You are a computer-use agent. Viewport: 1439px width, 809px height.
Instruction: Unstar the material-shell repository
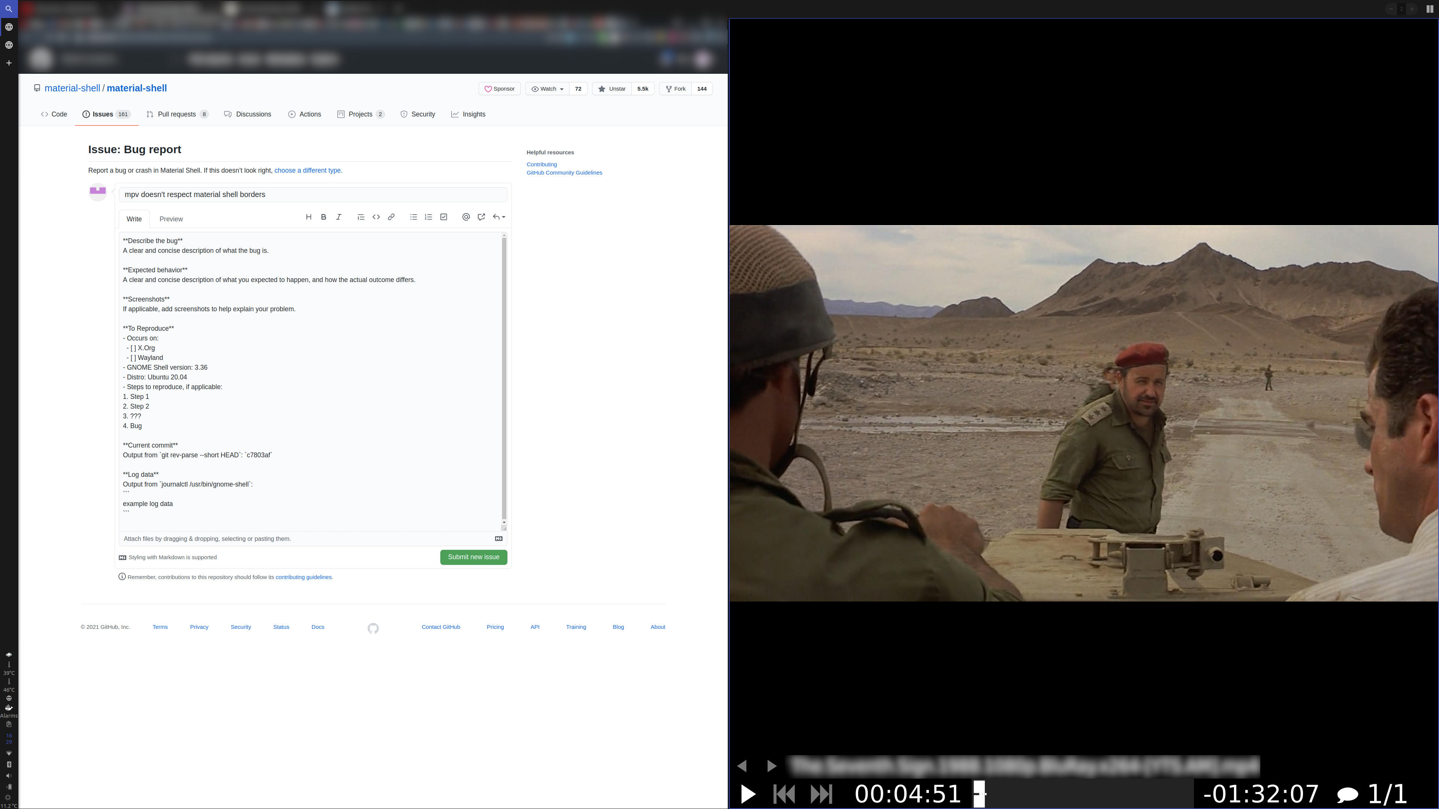(x=612, y=89)
